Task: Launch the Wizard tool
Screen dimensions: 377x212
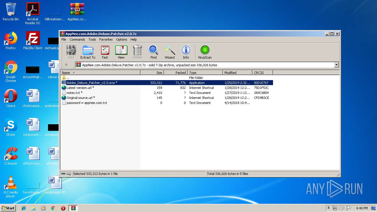Action: [x=170, y=52]
